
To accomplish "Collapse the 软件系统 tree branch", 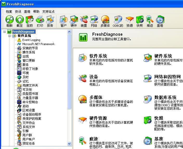I will coord(9,36).
